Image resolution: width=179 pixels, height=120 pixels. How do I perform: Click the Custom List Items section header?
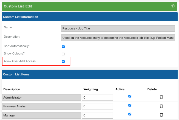(90, 74)
